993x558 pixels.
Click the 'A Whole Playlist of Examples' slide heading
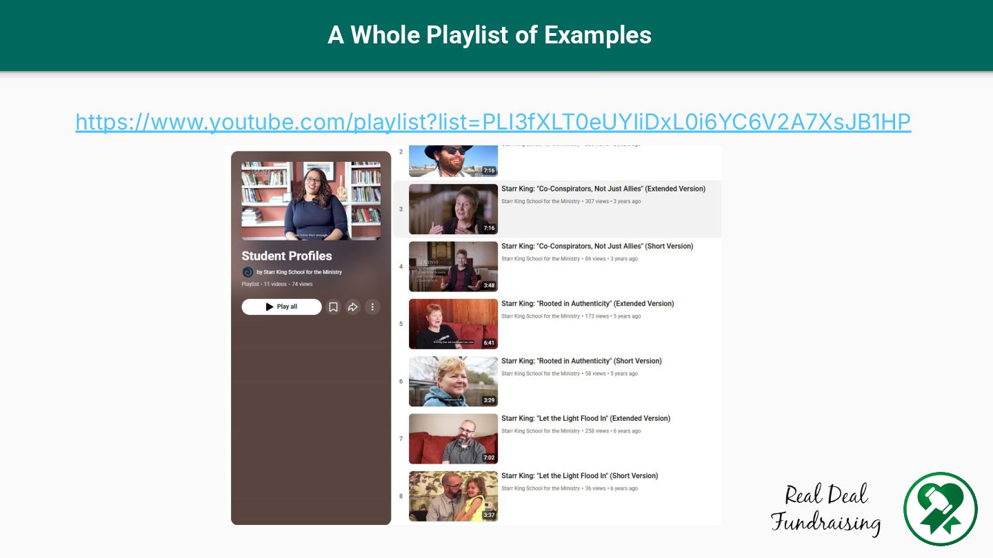[x=490, y=34]
